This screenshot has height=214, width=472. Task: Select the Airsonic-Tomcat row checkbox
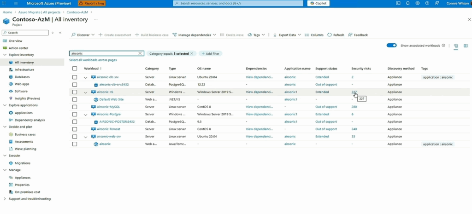click(75, 129)
